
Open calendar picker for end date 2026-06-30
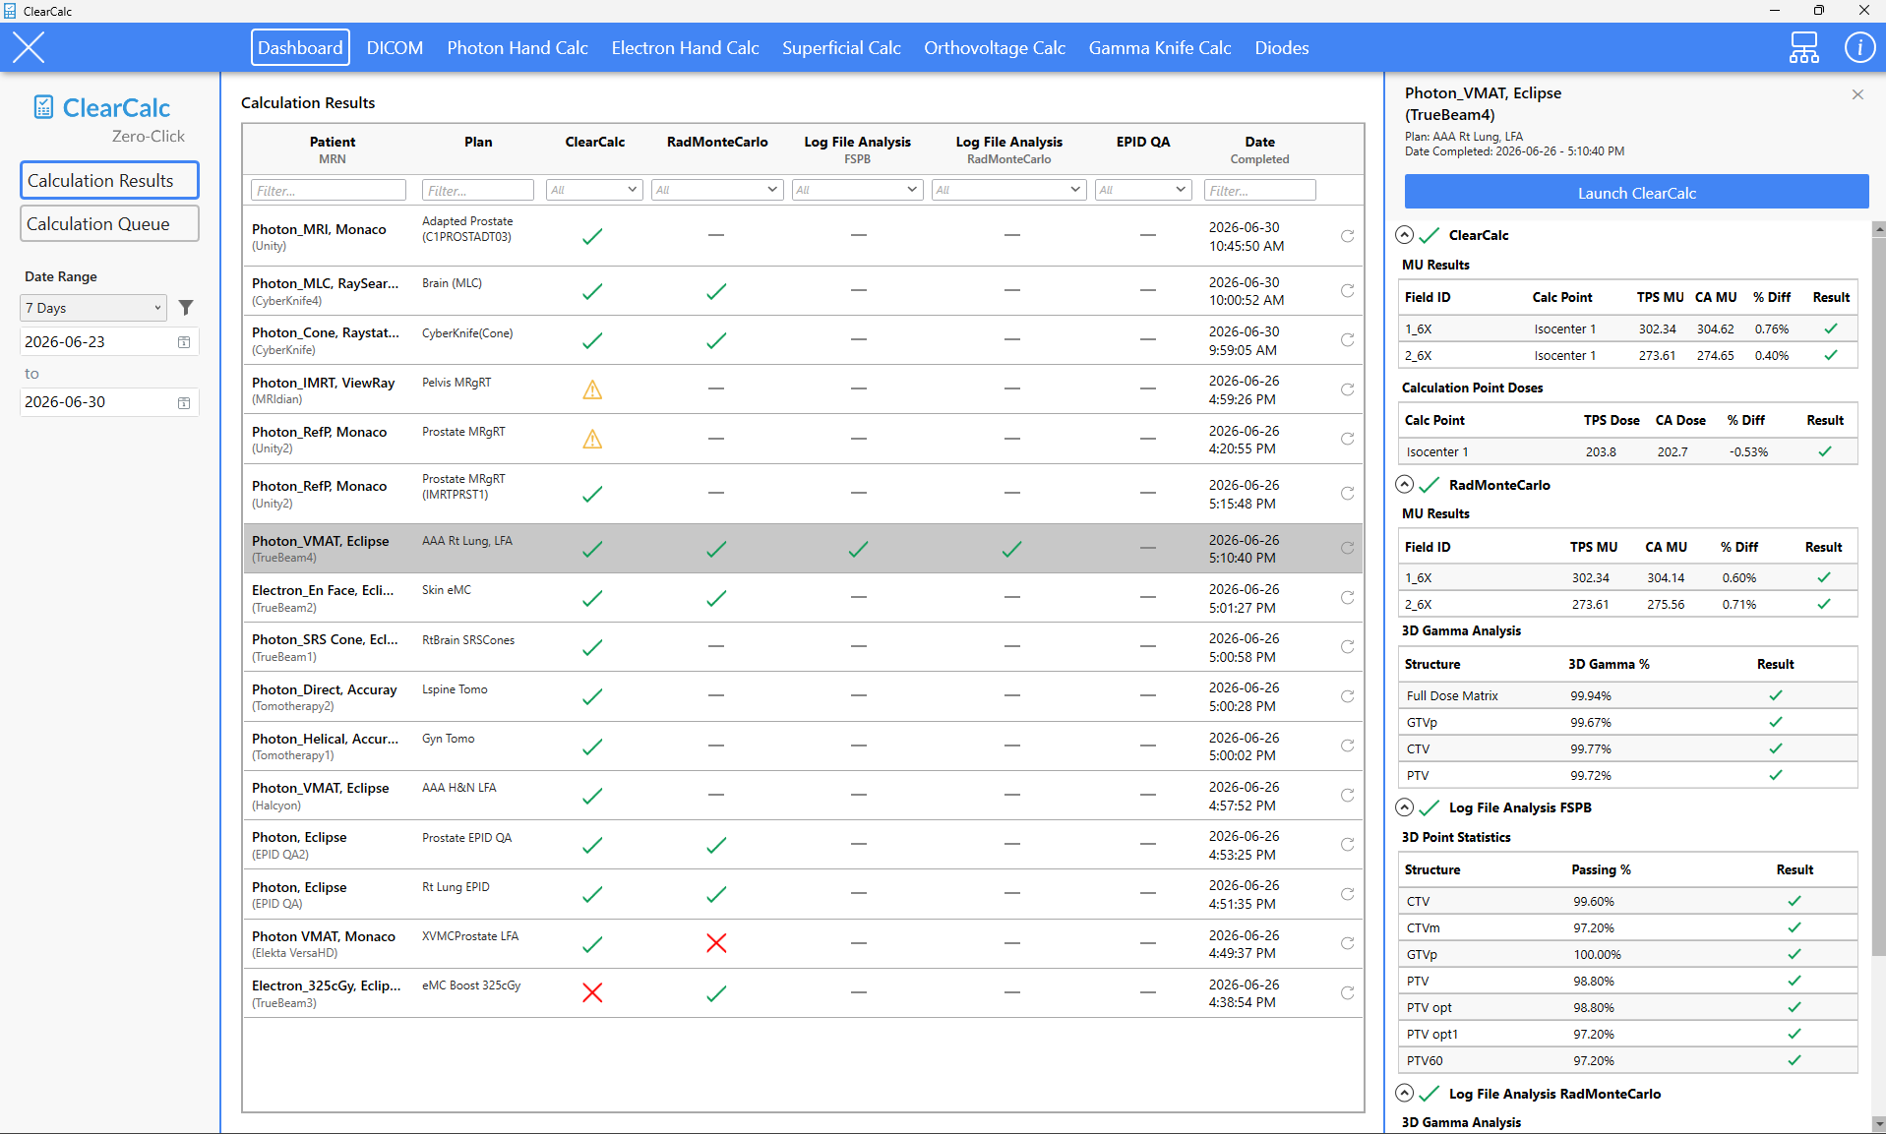(x=184, y=402)
